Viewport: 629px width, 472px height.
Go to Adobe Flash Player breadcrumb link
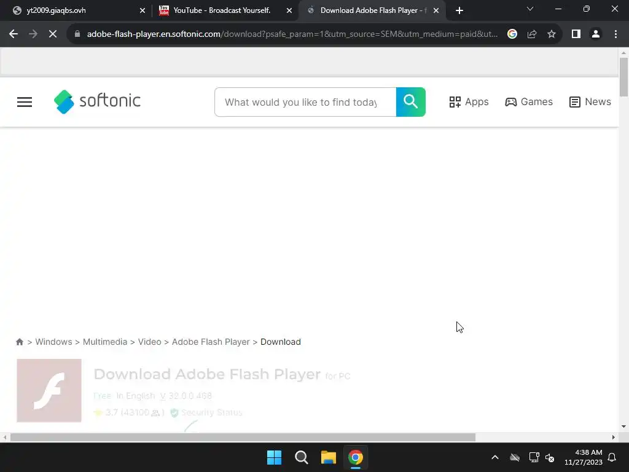pos(211,342)
